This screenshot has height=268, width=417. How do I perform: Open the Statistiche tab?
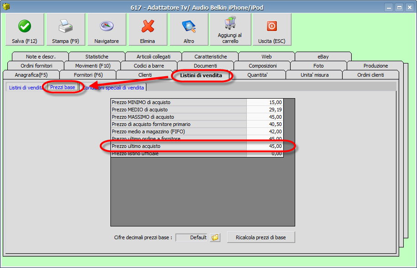97,57
